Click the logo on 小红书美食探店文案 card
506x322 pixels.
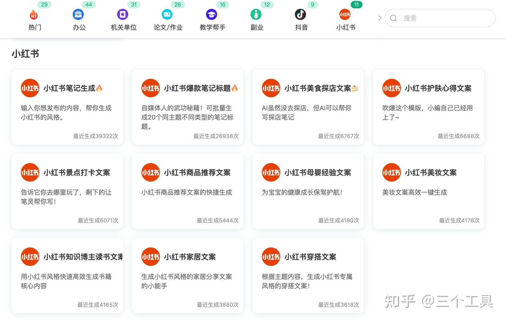tap(271, 88)
